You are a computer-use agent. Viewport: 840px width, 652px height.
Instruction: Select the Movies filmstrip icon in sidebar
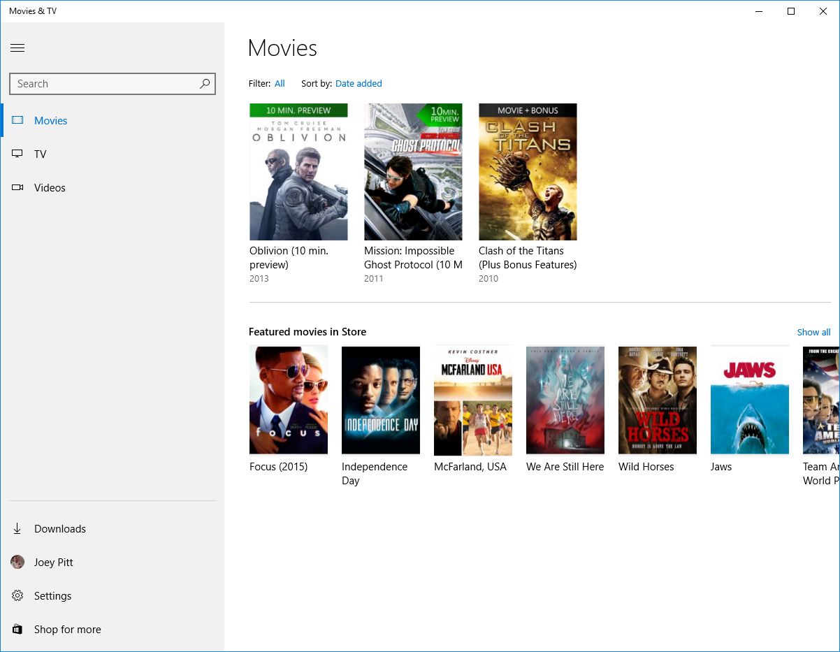coord(17,120)
